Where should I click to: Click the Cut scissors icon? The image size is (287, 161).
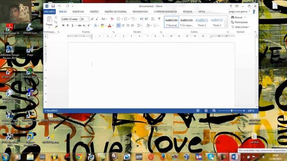click(56, 17)
